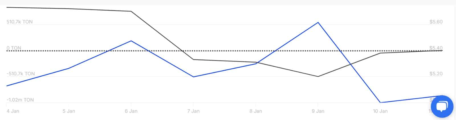
Task: Click the 10 Jan date label
Action: pyautogui.click(x=380, y=111)
